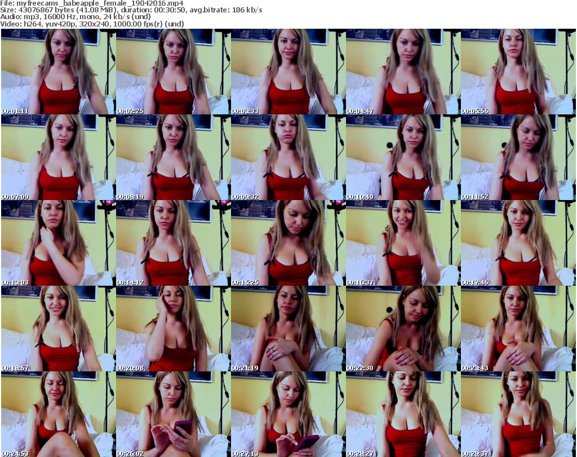
Task: Click the 'File:' line with the .mp4 name
Action: (92, 3)
